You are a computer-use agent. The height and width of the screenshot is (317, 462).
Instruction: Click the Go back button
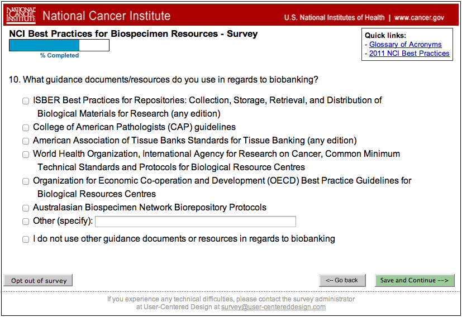(342, 280)
